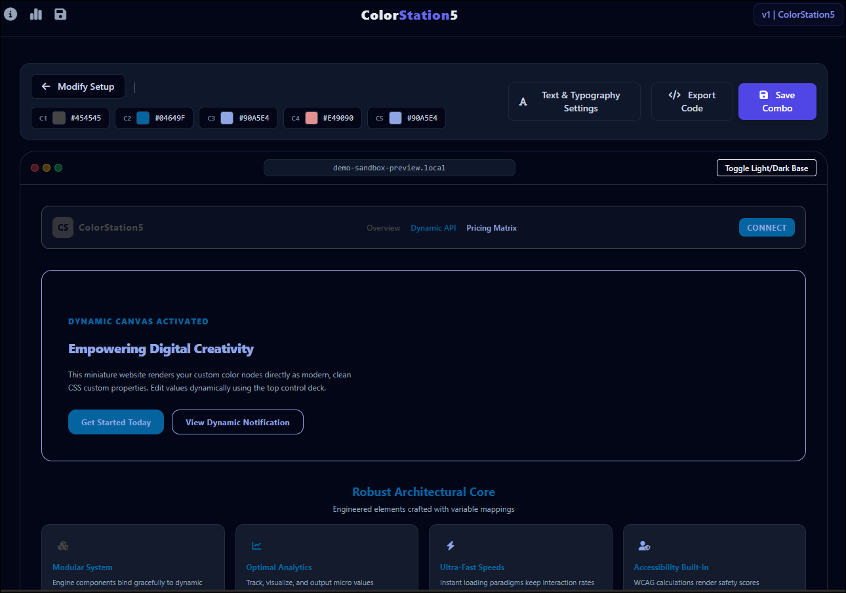The width and height of the screenshot is (846, 593).
Task: Select the Dynamic API nav item
Action: (x=433, y=228)
